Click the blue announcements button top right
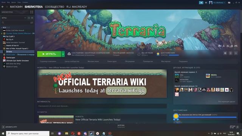 pyautogui.click(x=201, y=3)
